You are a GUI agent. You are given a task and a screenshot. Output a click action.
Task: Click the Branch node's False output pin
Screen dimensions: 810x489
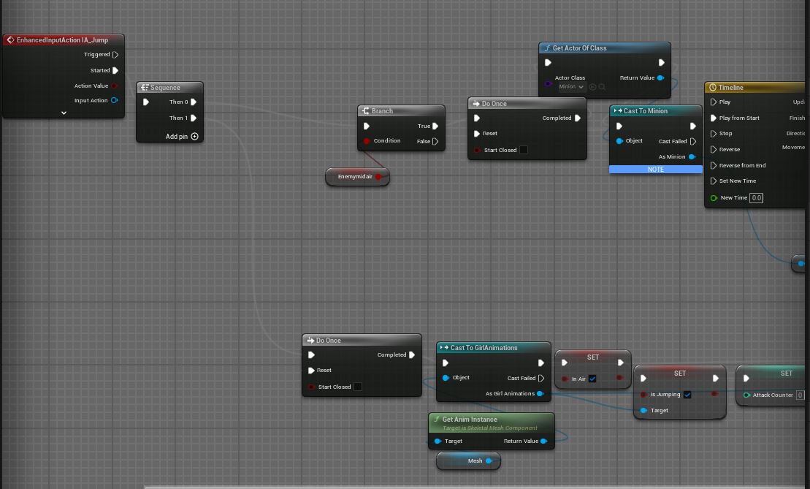click(435, 142)
